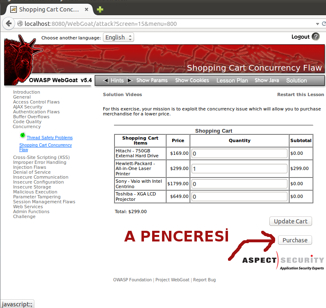Close the Shopping Cart Conc... tab
The width and height of the screenshot is (326, 308).
[x=87, y=9]
